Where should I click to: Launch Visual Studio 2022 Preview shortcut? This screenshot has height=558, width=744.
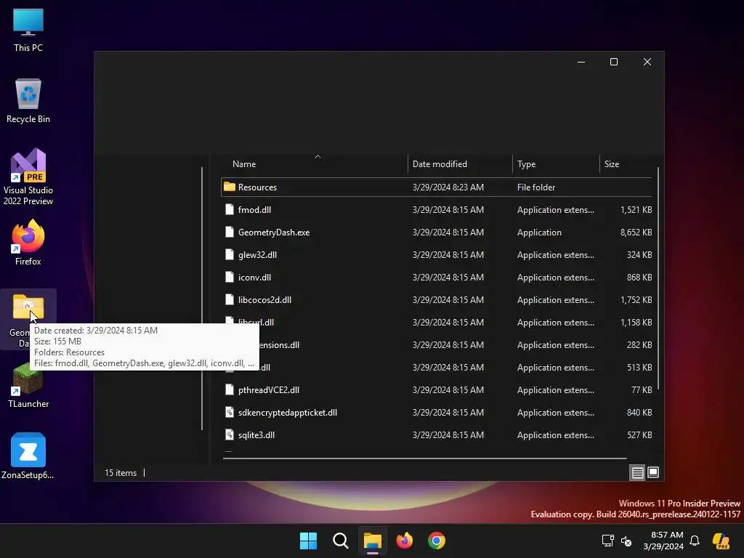coord(28,177)
